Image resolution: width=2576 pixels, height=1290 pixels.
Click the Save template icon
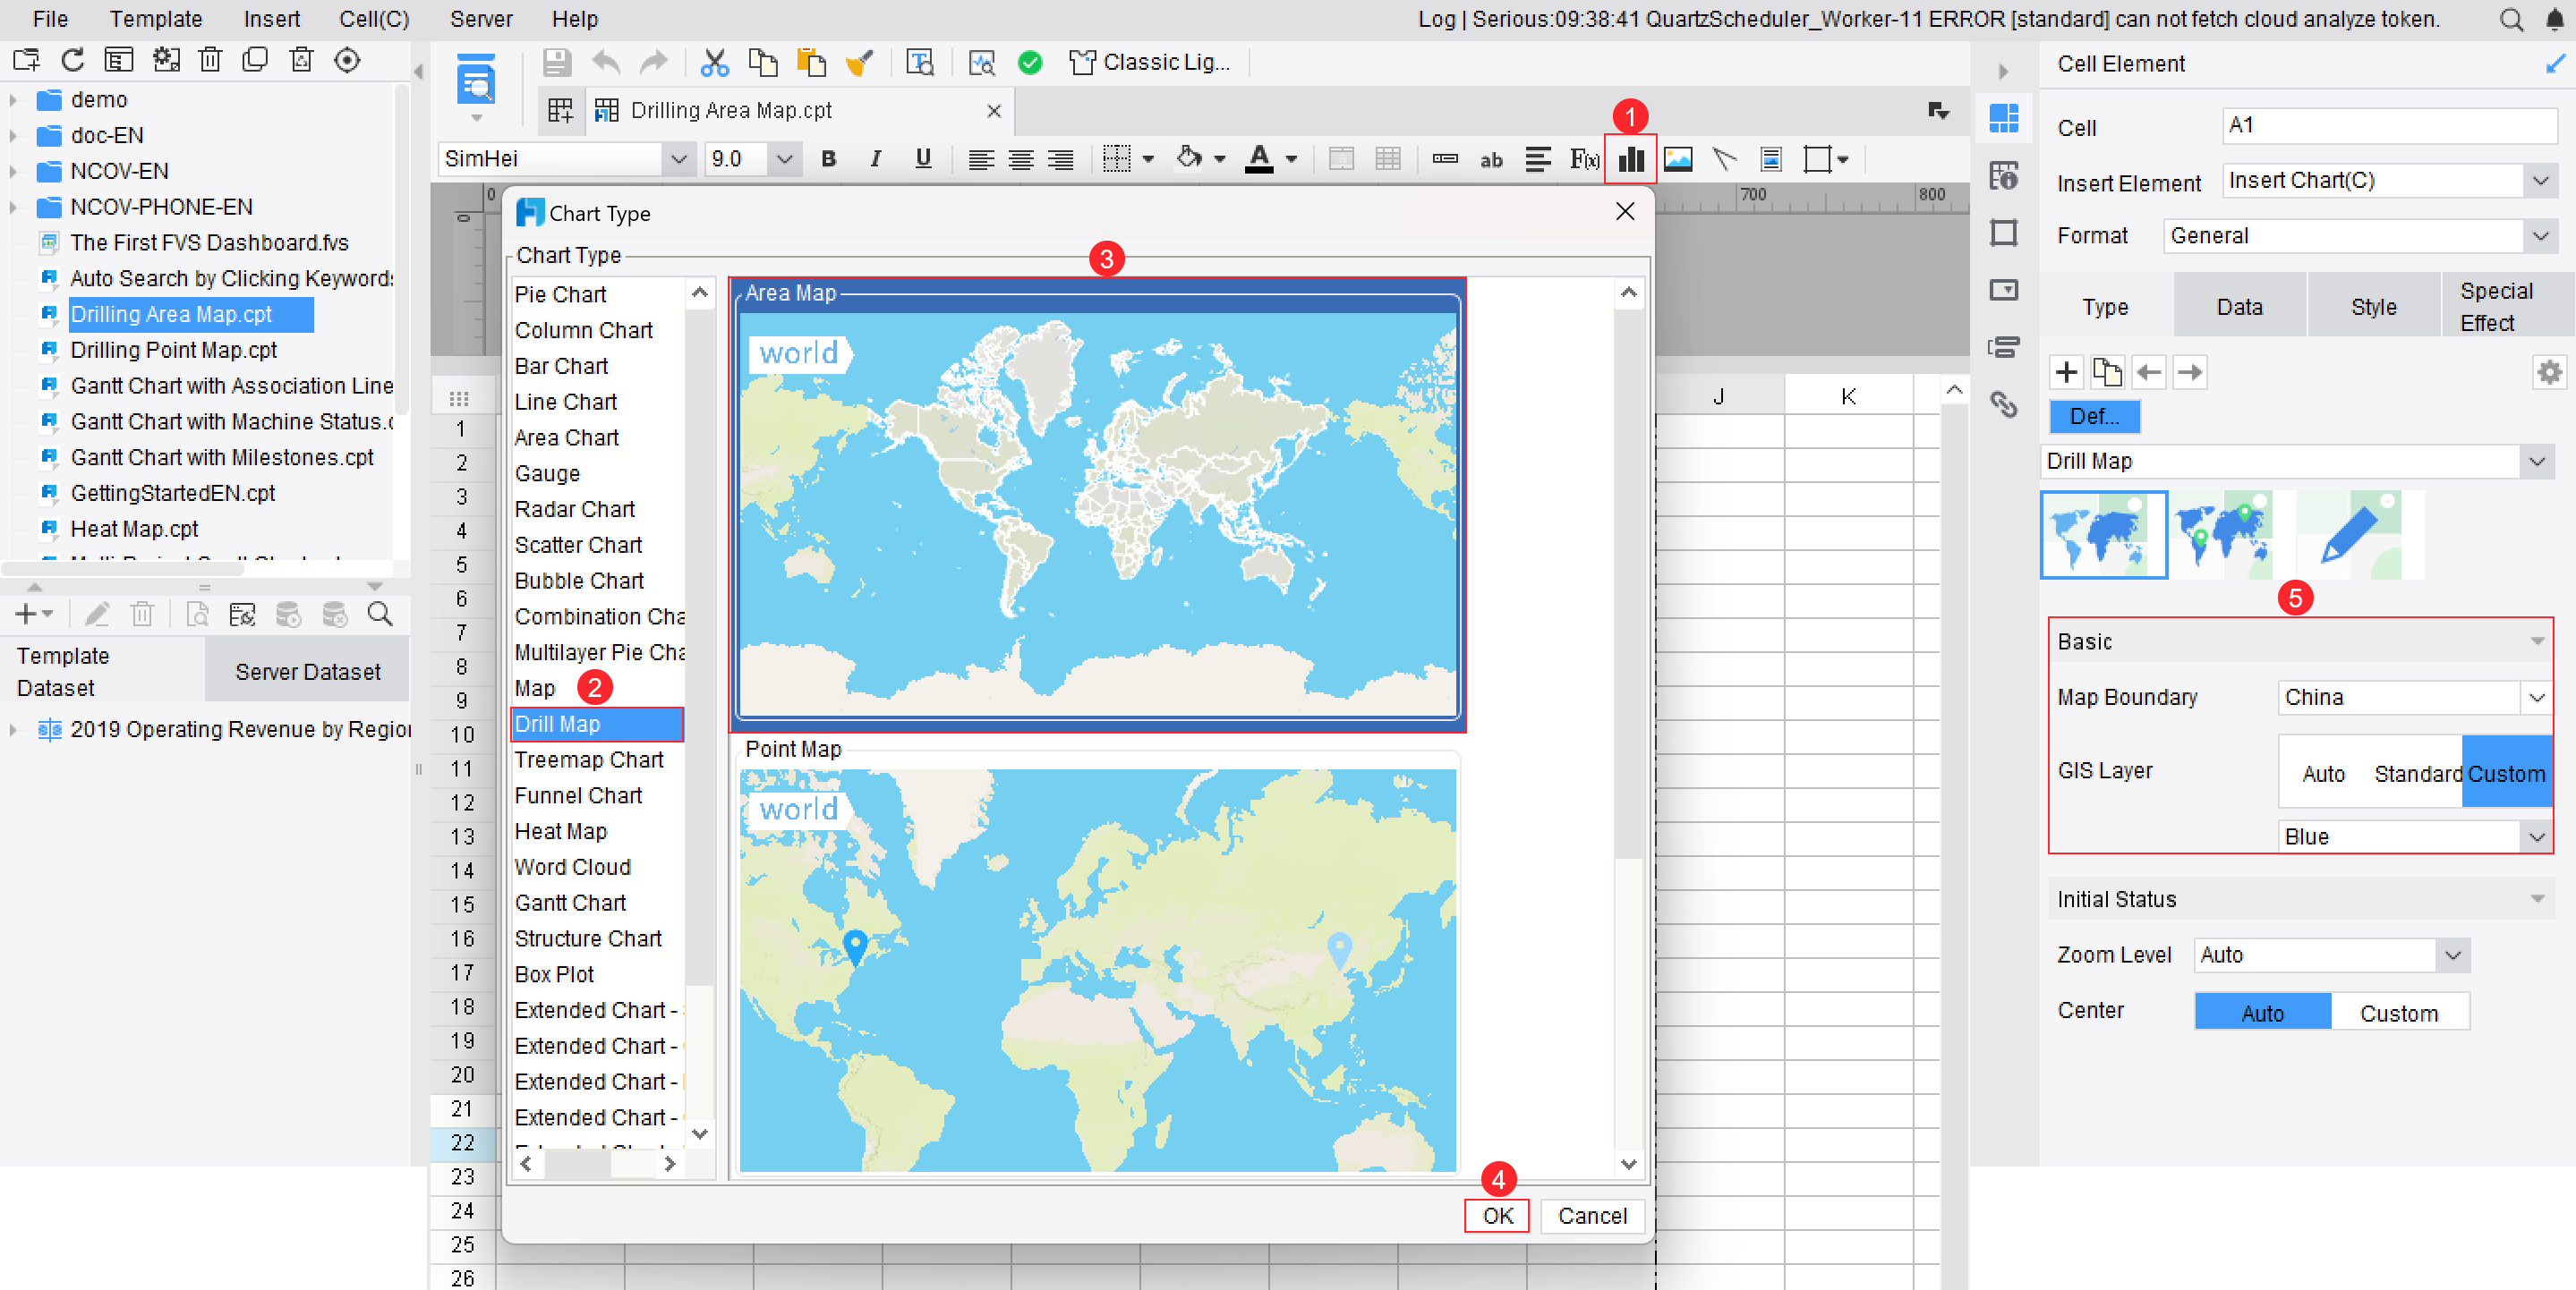pyautogui.click(x=556, y=63)
